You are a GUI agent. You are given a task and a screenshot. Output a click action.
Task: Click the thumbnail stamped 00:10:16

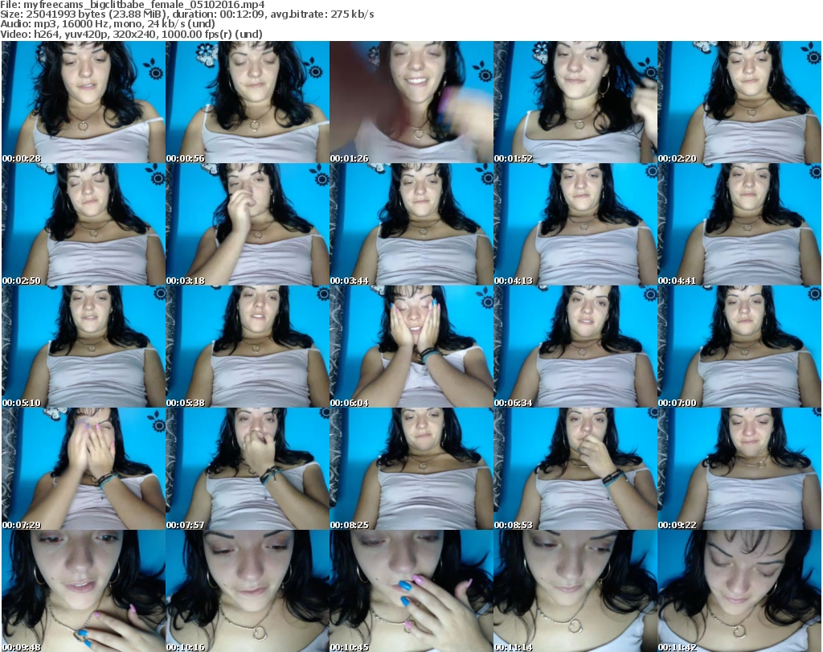[248, 591]
